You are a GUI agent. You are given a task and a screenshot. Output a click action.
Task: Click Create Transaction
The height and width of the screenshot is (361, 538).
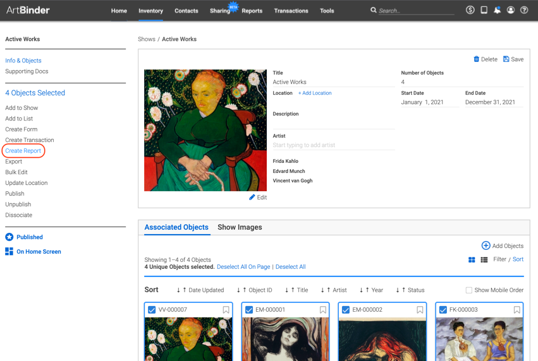tap(30, 139)
